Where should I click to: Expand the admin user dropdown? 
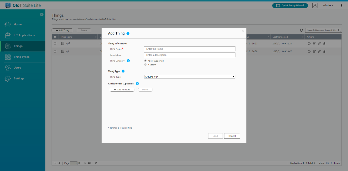click(328, 6)
